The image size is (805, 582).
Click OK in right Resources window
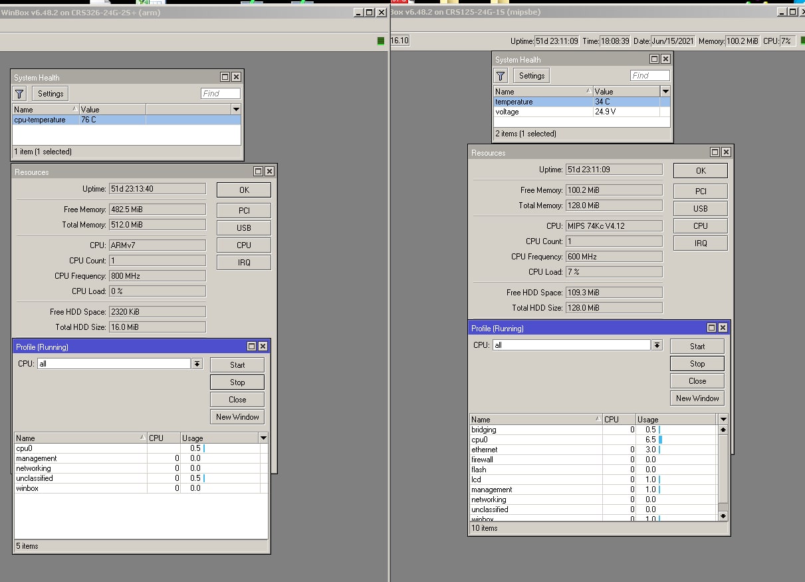pyautogui.click(x=701, y=171)
